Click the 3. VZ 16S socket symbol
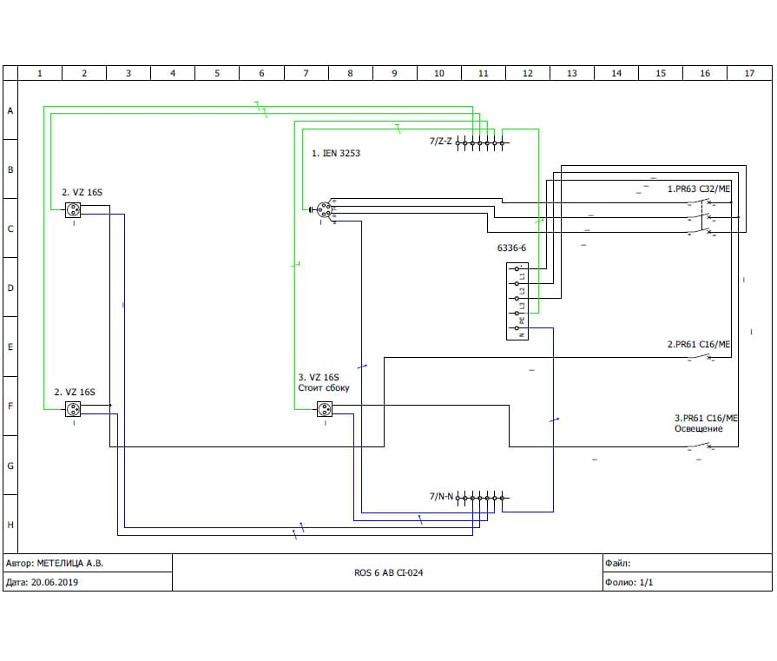Screen dimensions: 777x661 pos(325,409)
